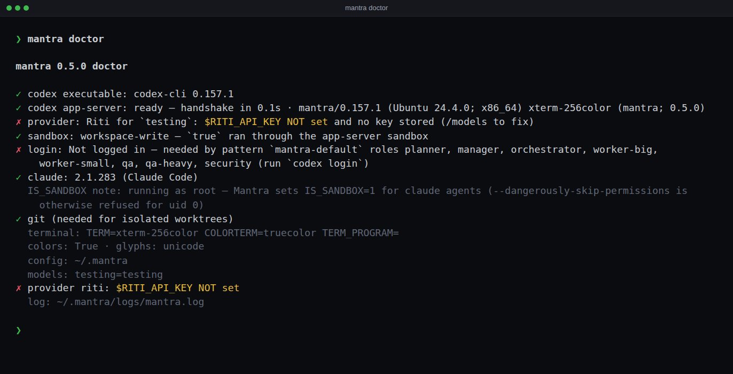
Task: Click the green prompt arrow before mantra doctor
Action: [x=19, y=39]
